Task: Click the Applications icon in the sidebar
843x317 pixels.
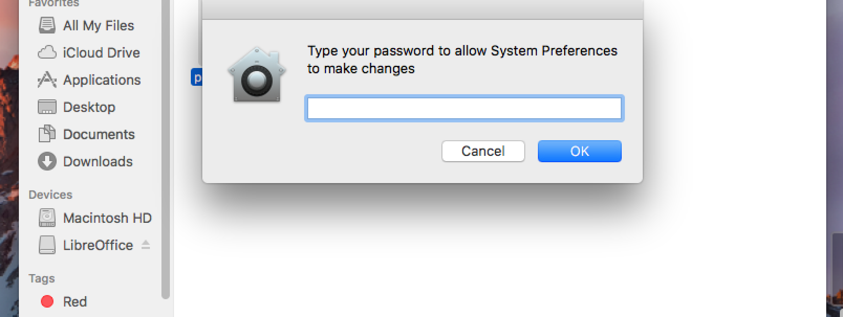Action: click(x=47, y=80)
